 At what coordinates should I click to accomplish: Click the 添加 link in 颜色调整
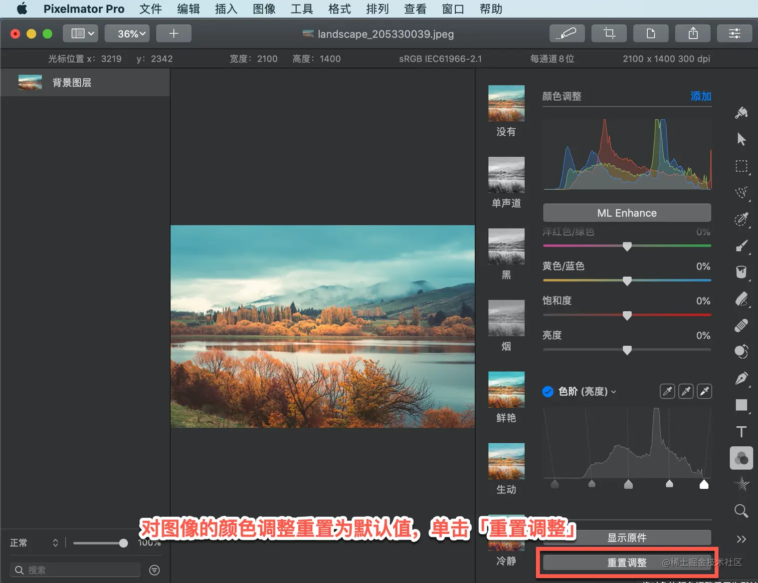[x=701, y=96]
